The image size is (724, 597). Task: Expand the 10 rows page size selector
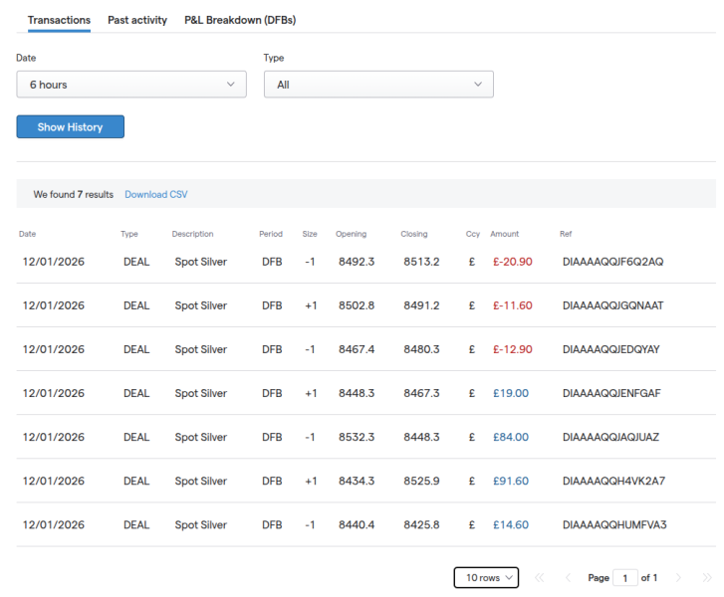(486, 578)
